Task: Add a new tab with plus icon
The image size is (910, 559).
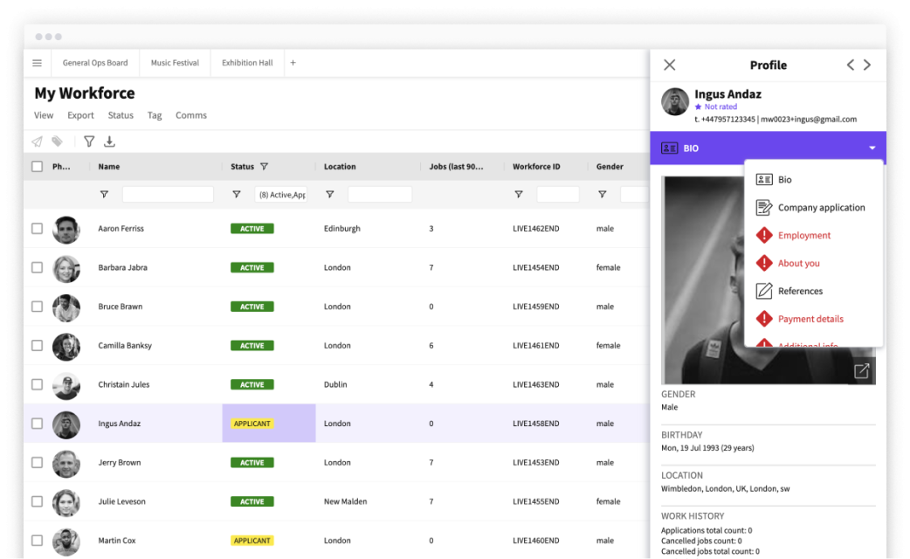Action: tap(293, 63)
